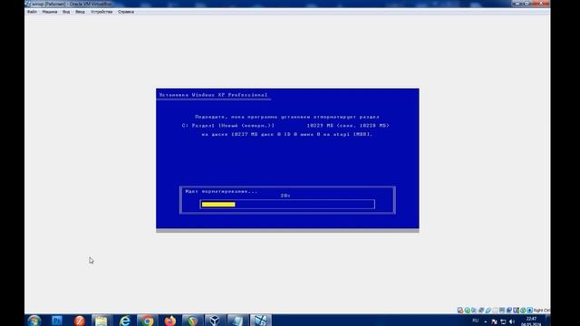This screenshot has width=580, height=326.
Task: Open the red Flash icon on taskbar
Action: [79, 321]
